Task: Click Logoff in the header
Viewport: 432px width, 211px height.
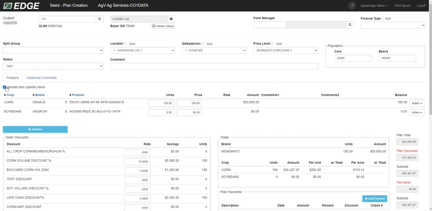Action: 421,6
